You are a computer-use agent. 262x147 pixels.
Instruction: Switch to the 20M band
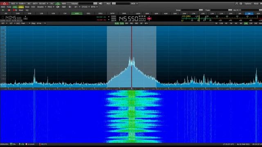pyautogui.click(x=184, y=13)
